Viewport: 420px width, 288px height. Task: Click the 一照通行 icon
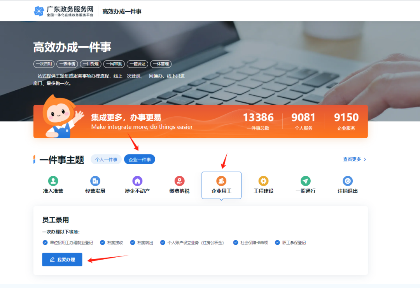coord(305,181)
